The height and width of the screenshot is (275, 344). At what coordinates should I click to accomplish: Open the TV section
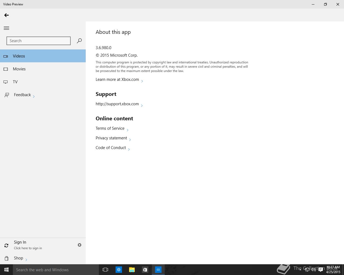click(43, 82)
